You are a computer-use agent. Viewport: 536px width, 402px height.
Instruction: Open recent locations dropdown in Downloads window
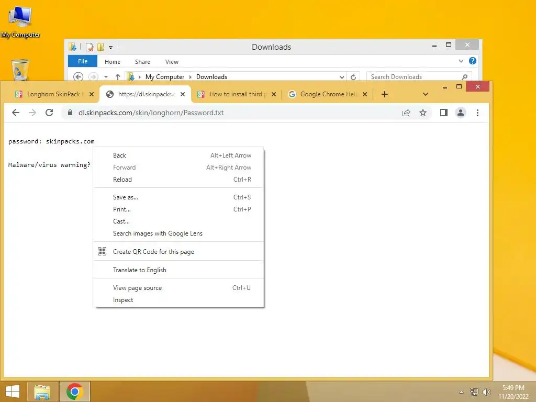pyautogui.click(x=106, y=77)
